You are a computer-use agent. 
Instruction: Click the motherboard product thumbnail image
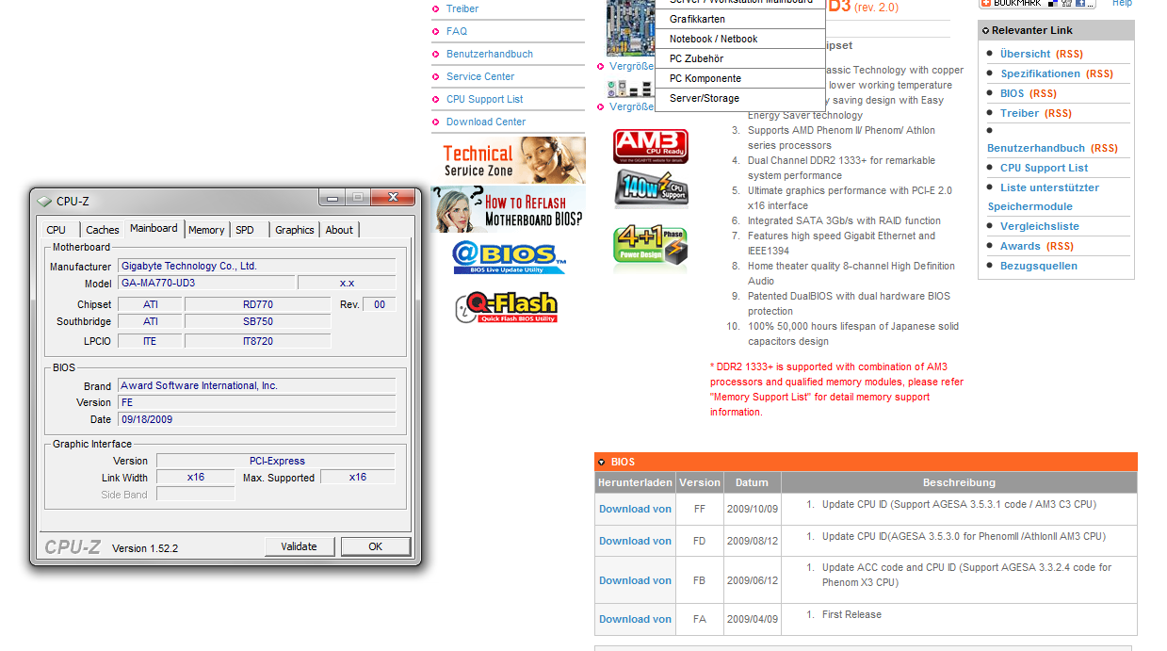pyautogui.click(x=630, y=28)
